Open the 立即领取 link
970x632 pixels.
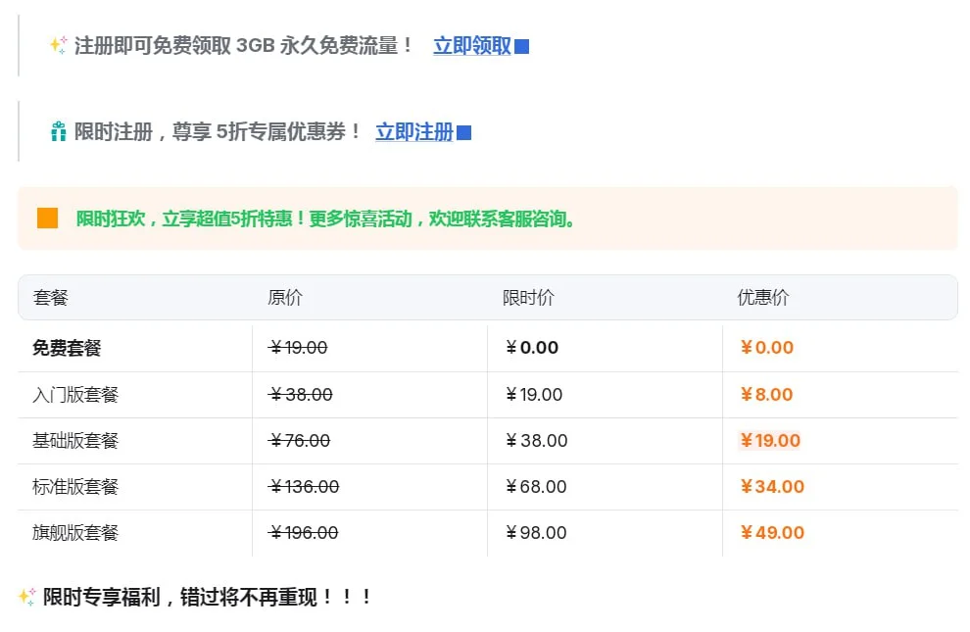click(472, 45)
